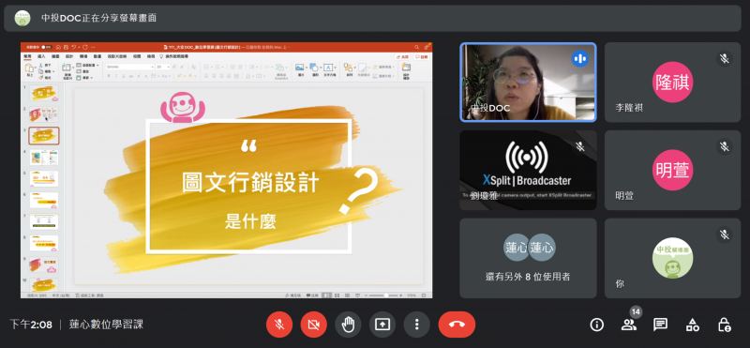Screen dimensions: 750x348
Task: Unmute your microphone in the call bar
Action: click(x=279, y=325)
